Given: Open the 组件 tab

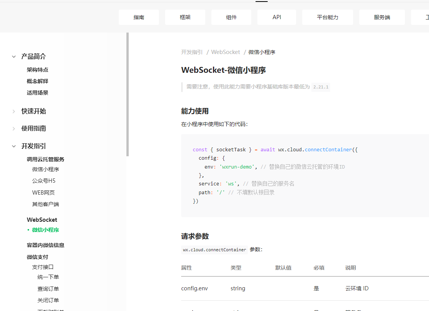Looking at the screenshot, I should point(231,17).
